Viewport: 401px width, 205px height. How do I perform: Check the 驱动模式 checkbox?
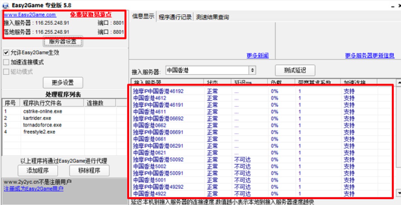click(x=6, y=72)
